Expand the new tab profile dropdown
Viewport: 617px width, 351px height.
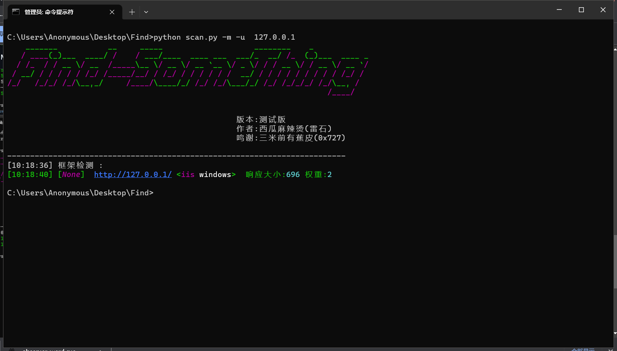point(146,12)
